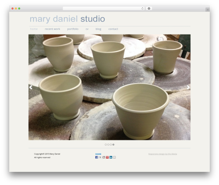
Task: Open the contact page
Action: pyautogui.click(x=113, y=29)
